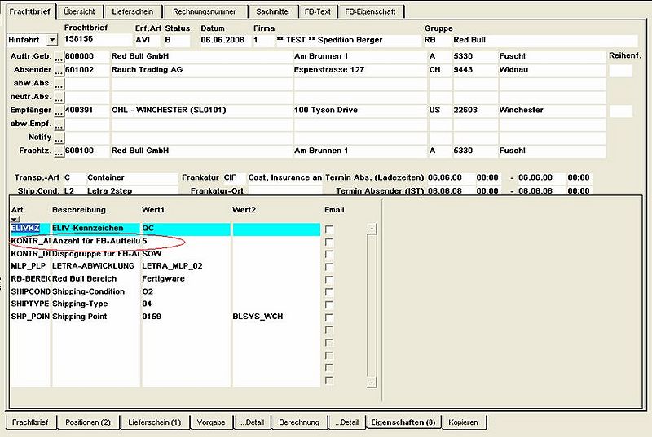Open lookup button next to neutr.Abs.
Screen dimensions: 652x437
click(x=59, y=98)
